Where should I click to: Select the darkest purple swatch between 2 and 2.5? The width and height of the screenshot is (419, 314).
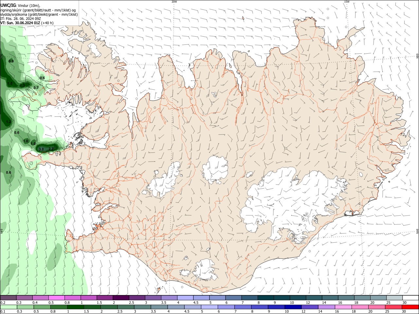120,298
